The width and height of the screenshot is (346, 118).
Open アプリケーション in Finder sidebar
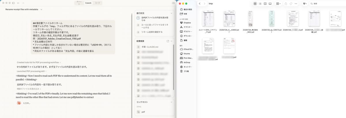(186, 27)
